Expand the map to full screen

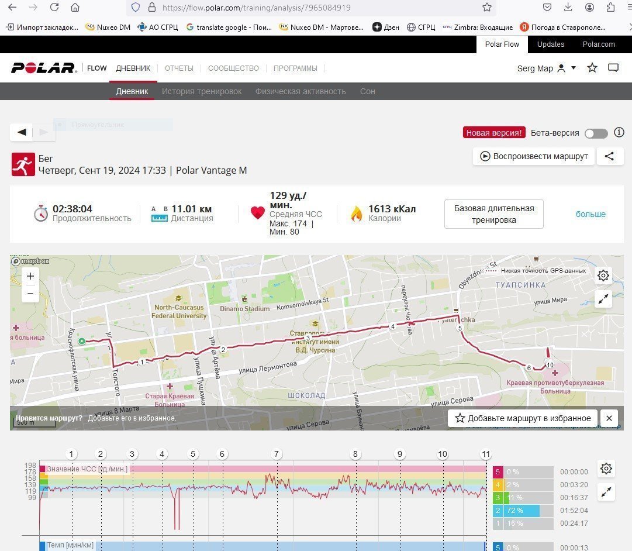[x=603, y=299]
